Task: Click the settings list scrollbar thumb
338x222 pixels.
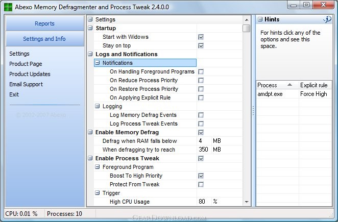Action: [247, 28]
